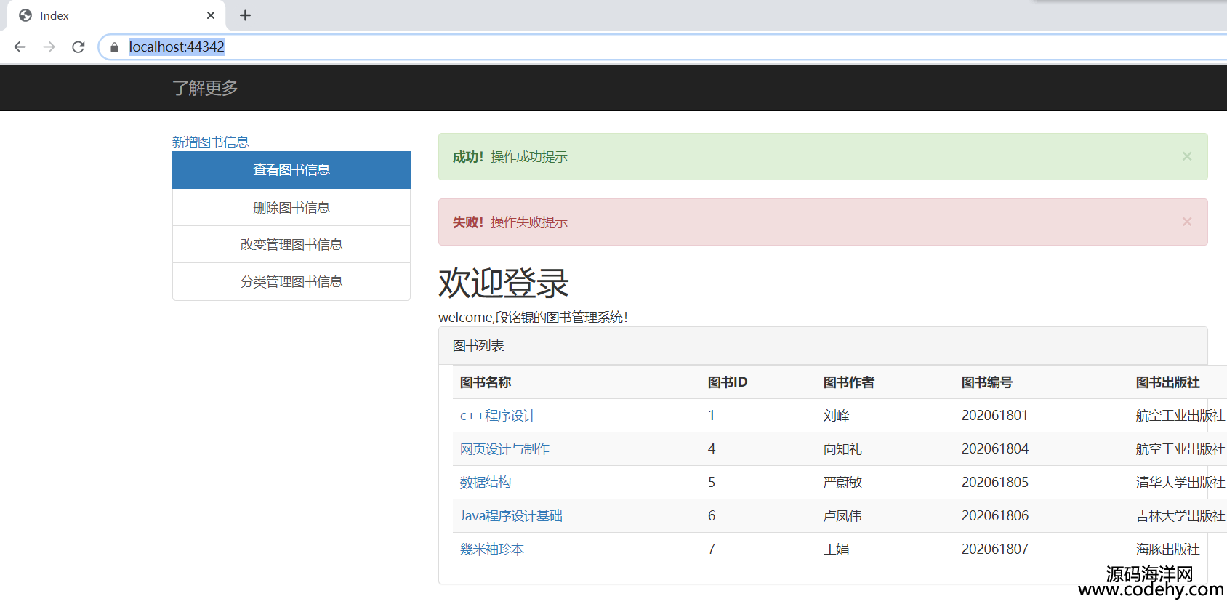Select 查看图书信息 in sidebar menu

click(291, 170)
